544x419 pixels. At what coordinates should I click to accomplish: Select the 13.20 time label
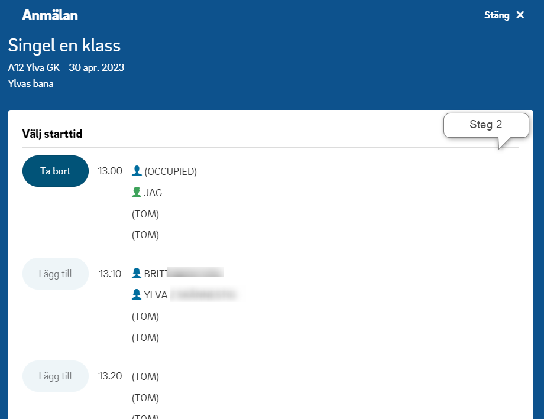[110, 376]
